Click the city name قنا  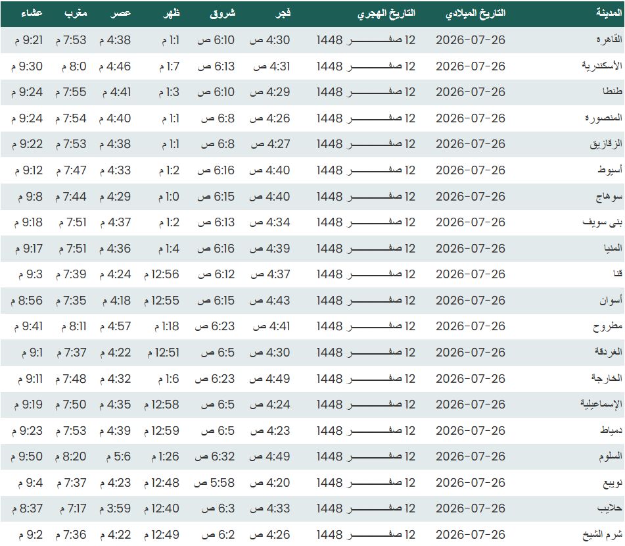[x=617, y=274]
